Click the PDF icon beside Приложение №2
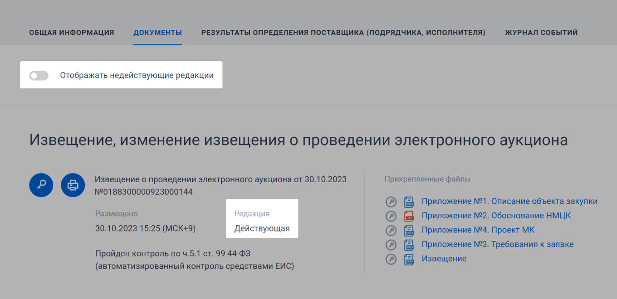Viewport: 617px width, 299px height. (x=408, y=216)
